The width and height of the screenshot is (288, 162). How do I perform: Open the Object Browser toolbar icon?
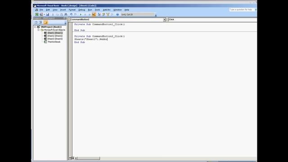click(108, 14)
